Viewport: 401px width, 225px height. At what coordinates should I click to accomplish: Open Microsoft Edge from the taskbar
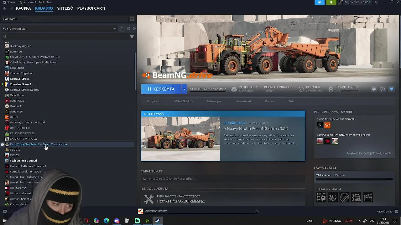click(107, 221)
